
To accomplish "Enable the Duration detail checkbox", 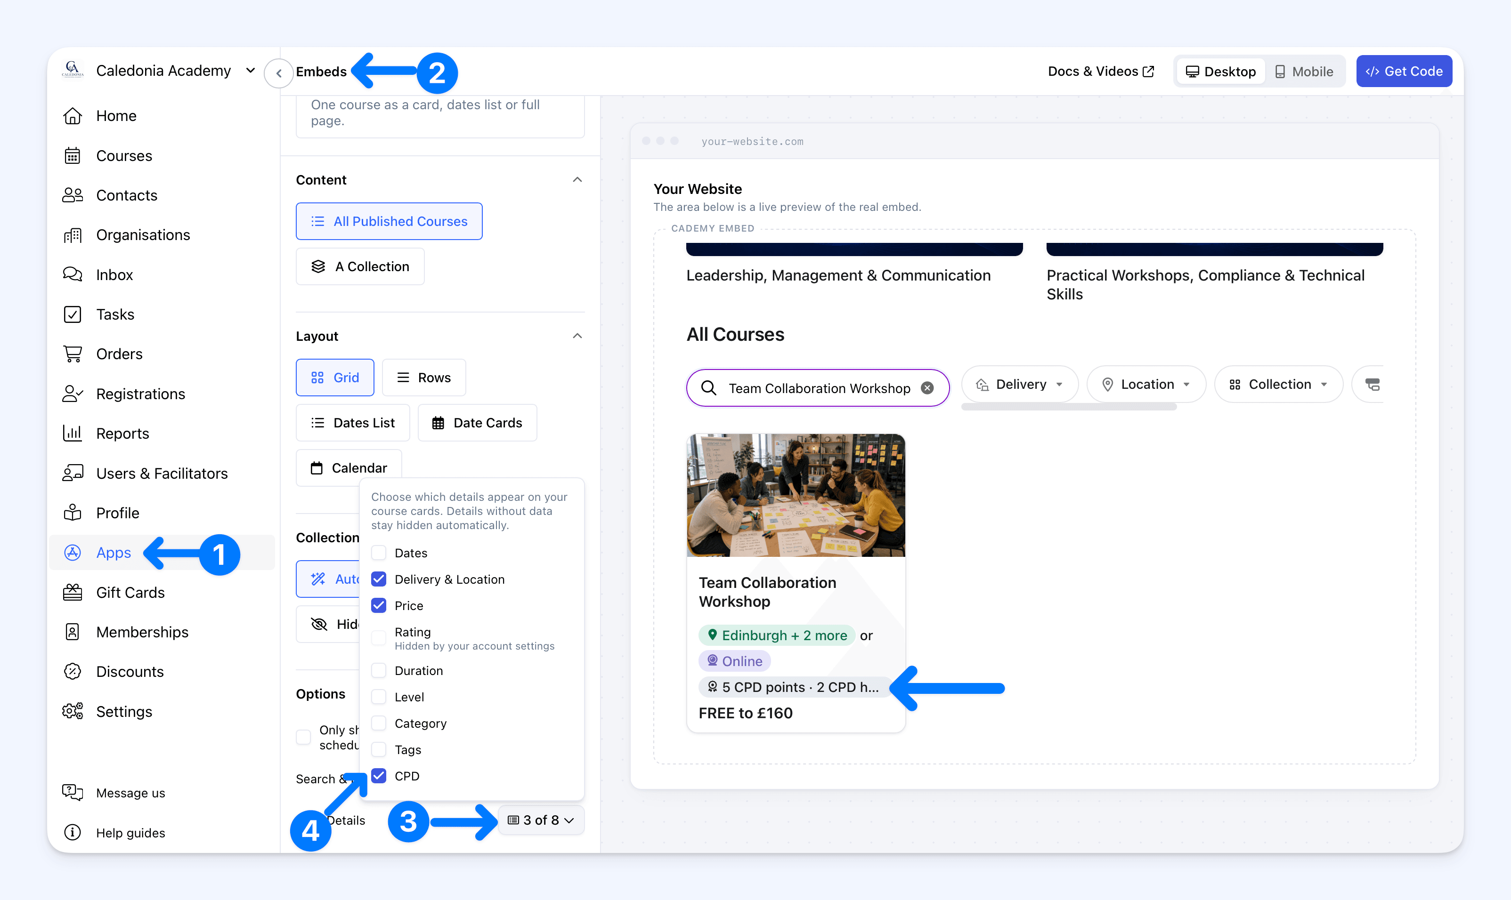I will (x=379, y=670).
